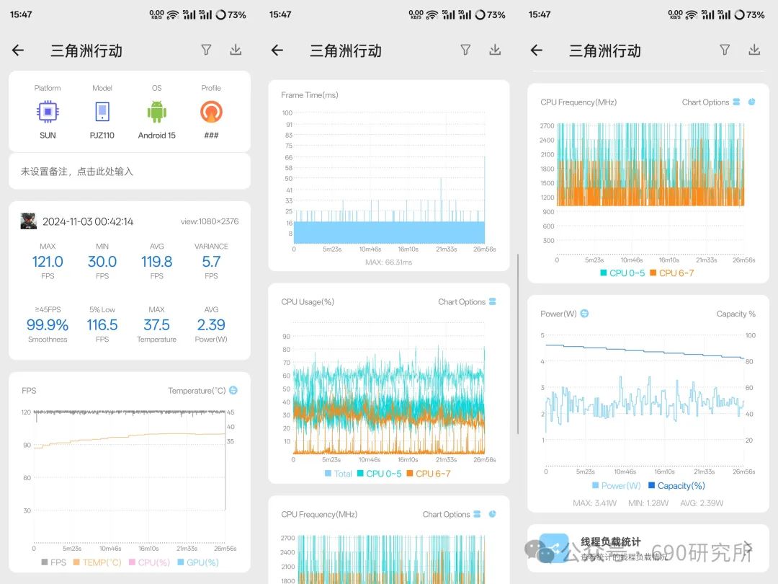Select the MAX 121.0 FPS value
This screenshot has width=778, height=584.
tap(48, 261)
